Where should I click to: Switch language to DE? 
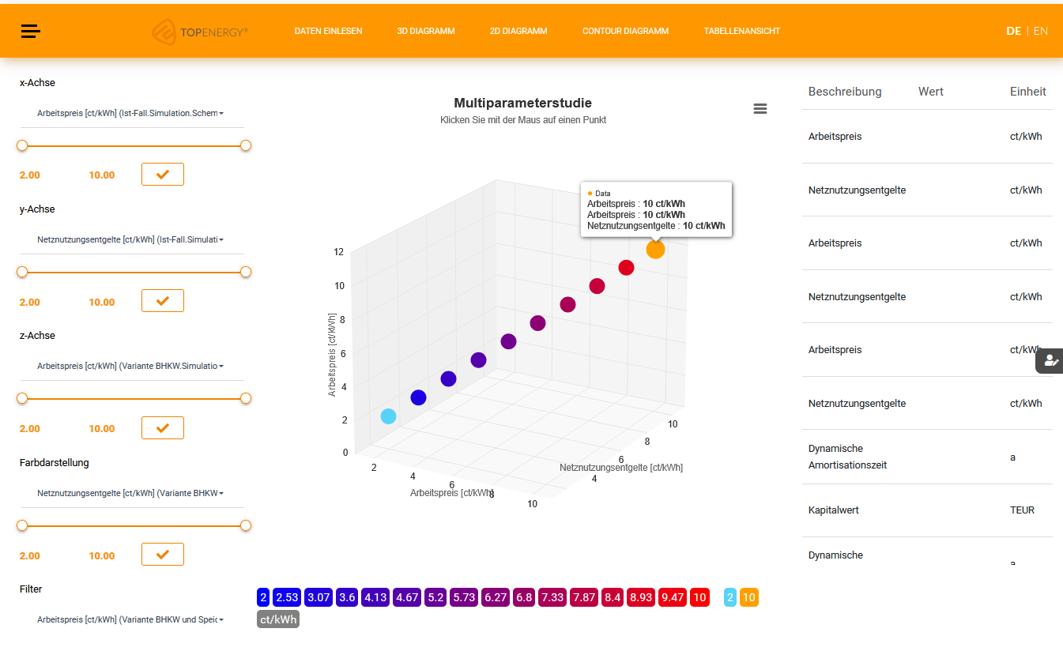pyautogui.click(x=1013, y=31)
